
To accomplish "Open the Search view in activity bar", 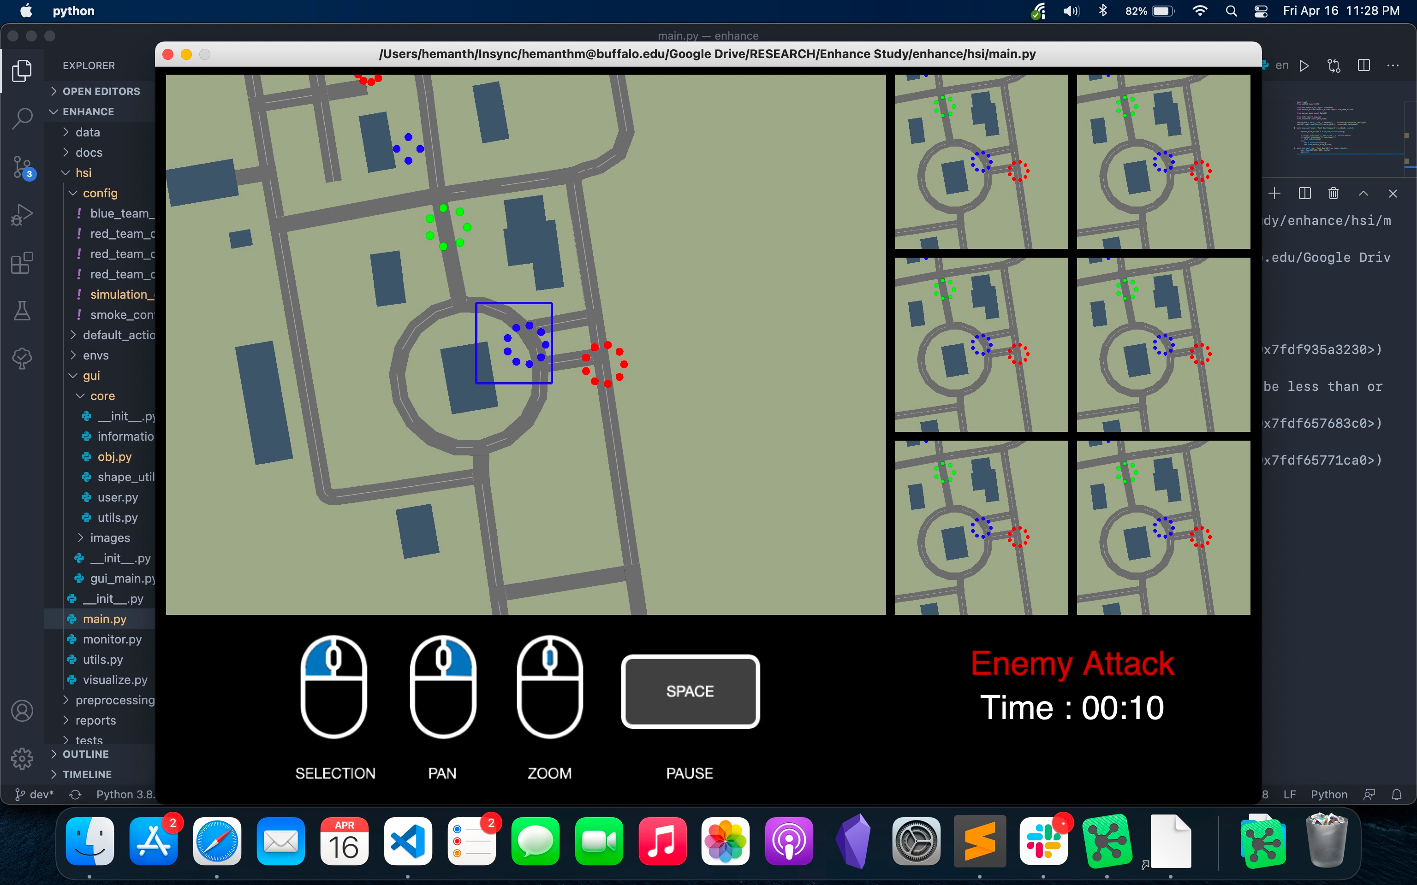I will click(22, 118).
